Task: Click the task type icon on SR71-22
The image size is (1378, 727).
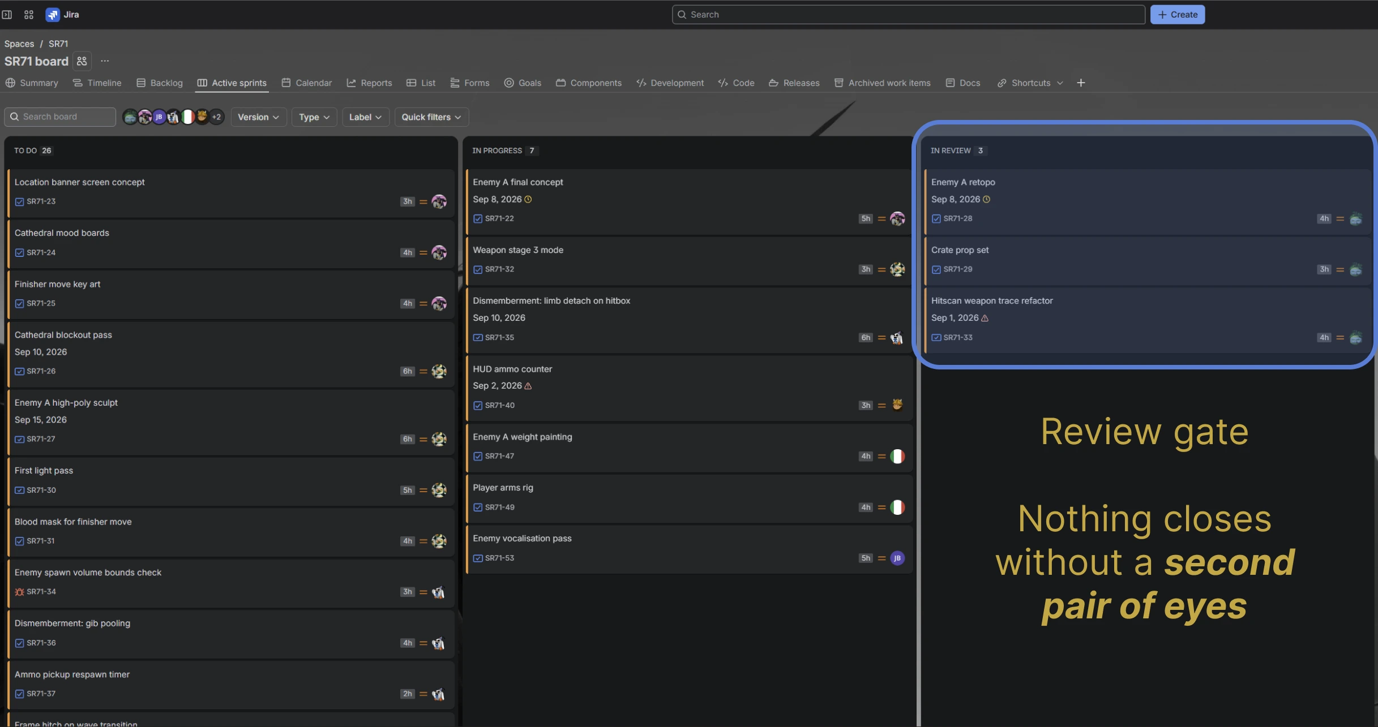Action: (x=478, y=218)
